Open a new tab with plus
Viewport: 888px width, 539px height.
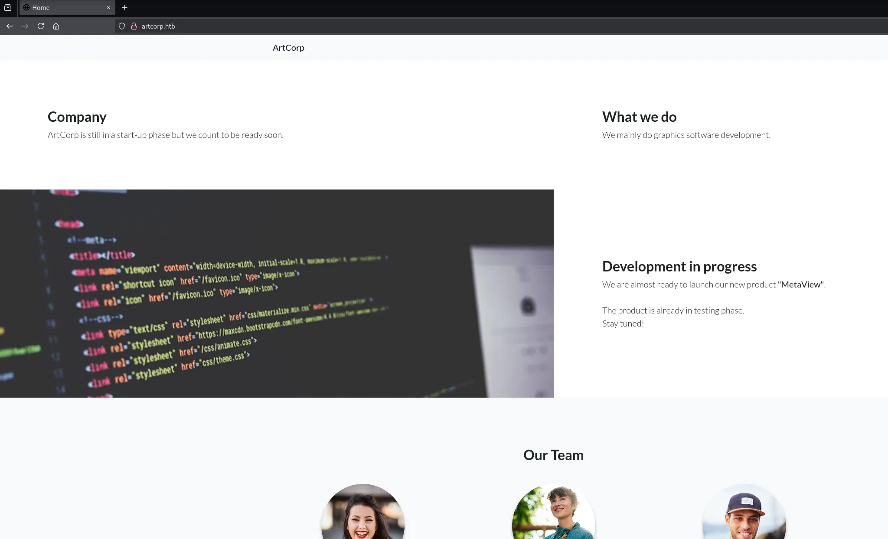(125, 7)
